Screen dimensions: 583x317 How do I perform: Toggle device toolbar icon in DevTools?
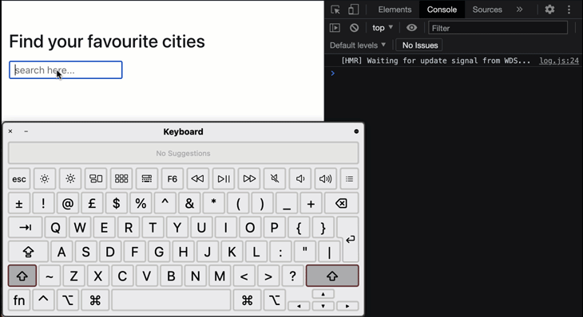353,10
